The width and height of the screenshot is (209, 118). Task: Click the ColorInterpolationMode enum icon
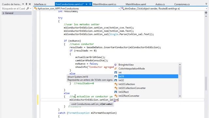[x=116, y=69]
